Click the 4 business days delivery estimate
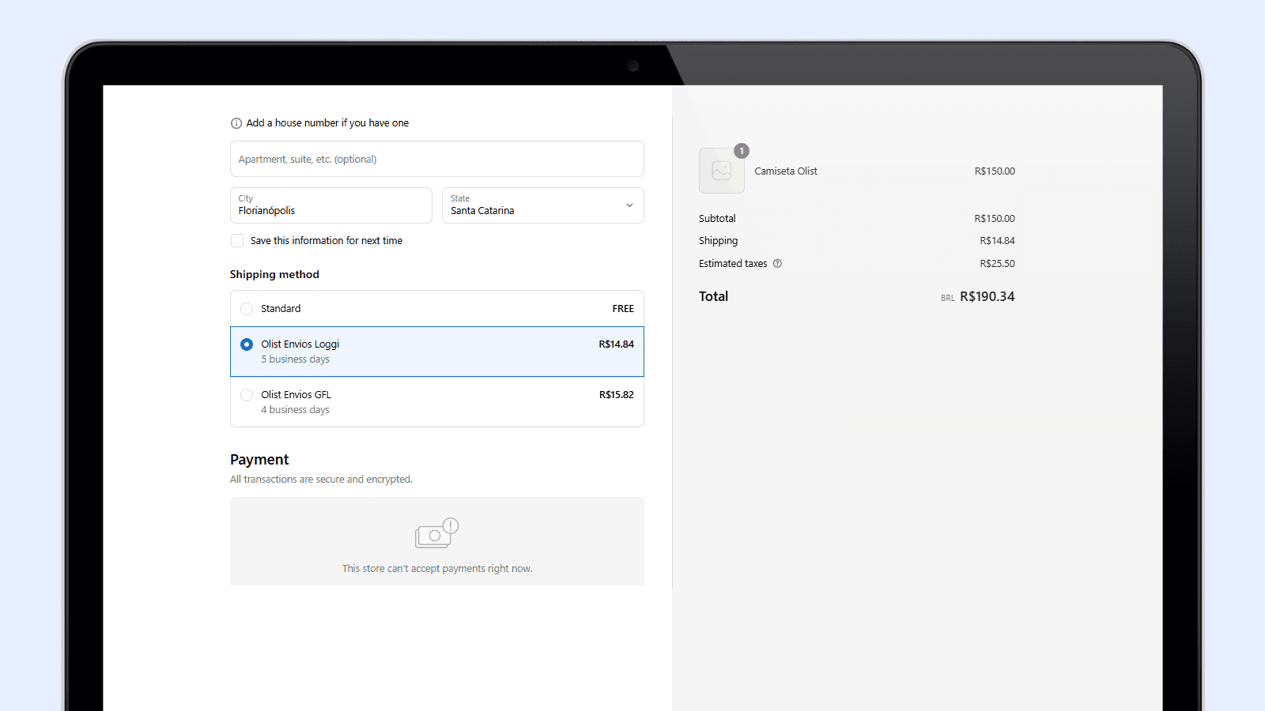Screen dimensions: 1265x711 point(295,410)
